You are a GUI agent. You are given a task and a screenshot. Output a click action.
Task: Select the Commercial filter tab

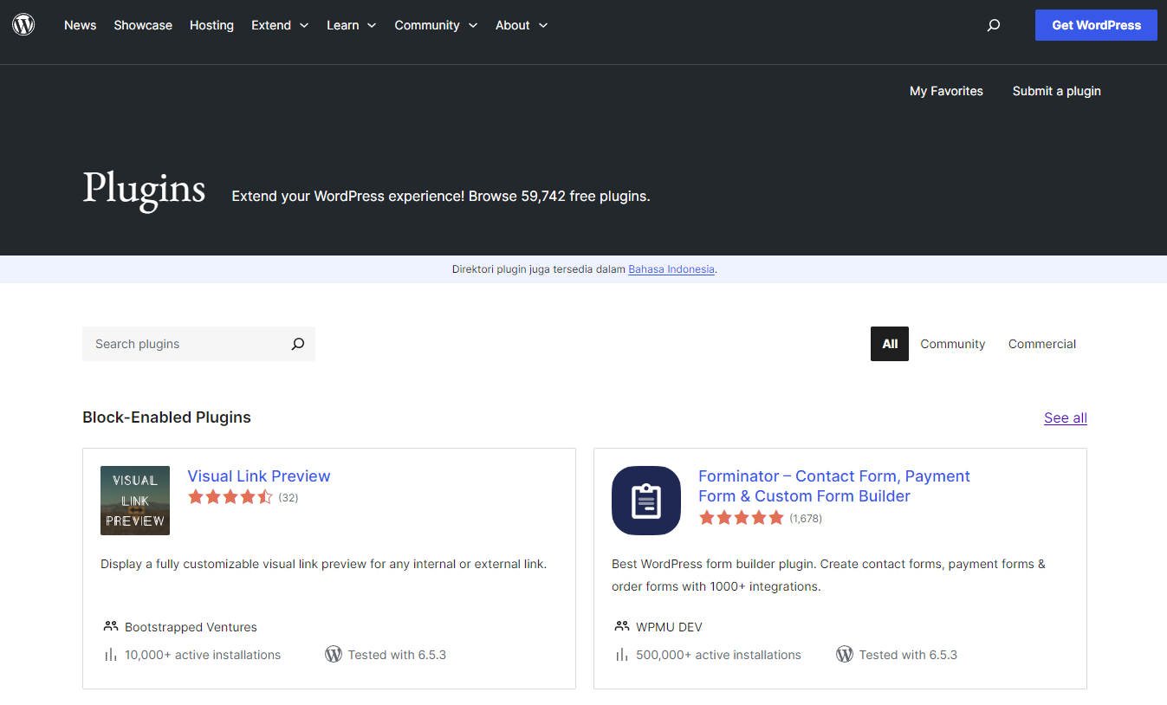coord(1041,344)
